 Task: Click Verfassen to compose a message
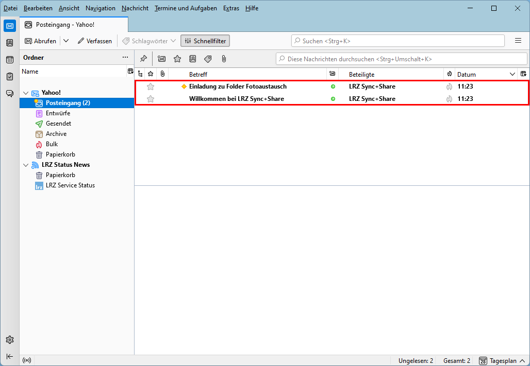point(94,41)
